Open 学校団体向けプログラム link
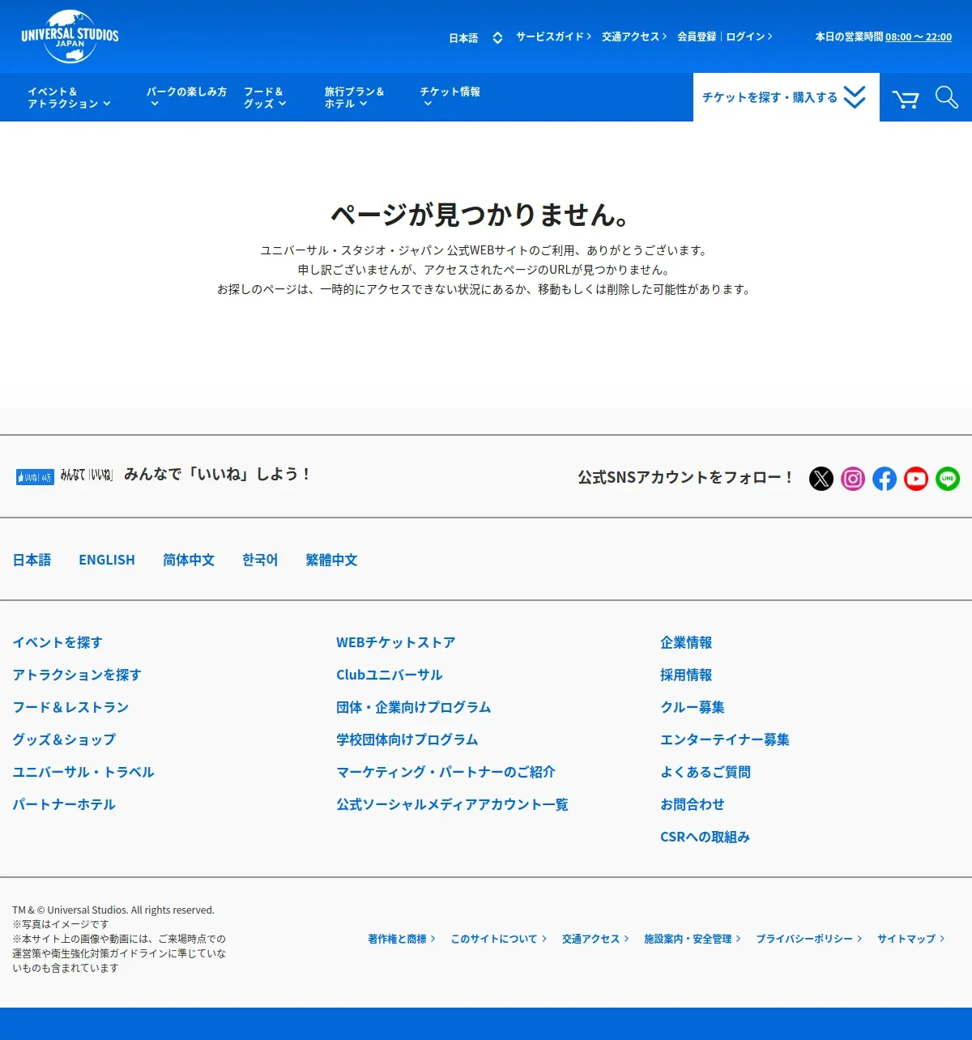 (407, 740)
